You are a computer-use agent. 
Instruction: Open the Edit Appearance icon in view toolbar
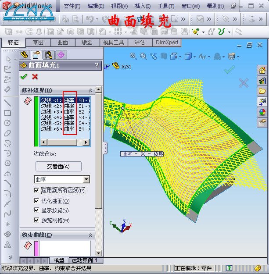(217, 57)
